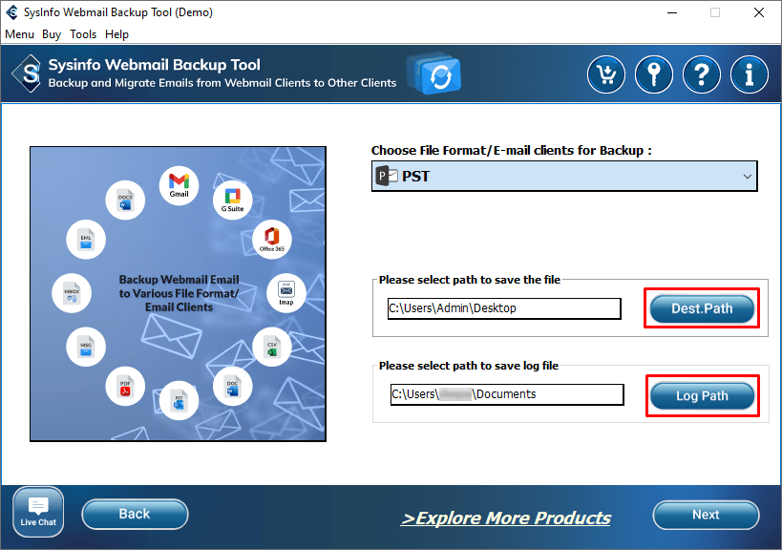Click the Dest.Path button
Image resolution: width=782 pixels, height=550 pixels.
click(x=702, y=308)
